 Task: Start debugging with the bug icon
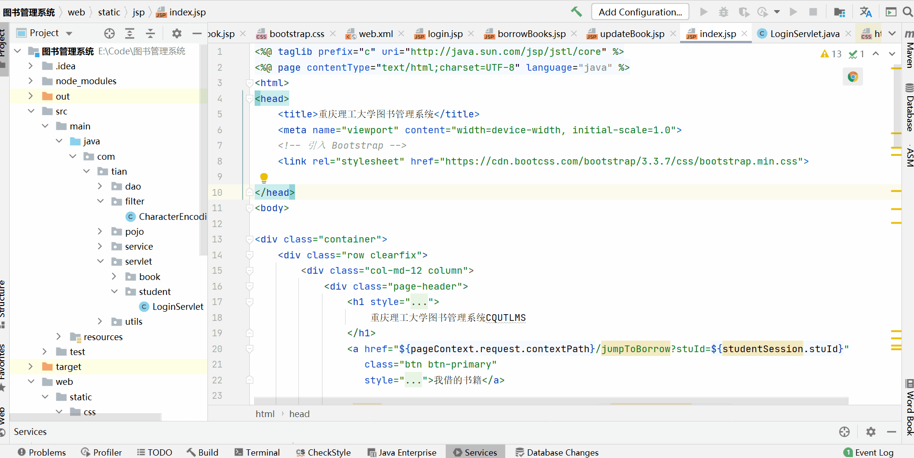click(723, 12)
